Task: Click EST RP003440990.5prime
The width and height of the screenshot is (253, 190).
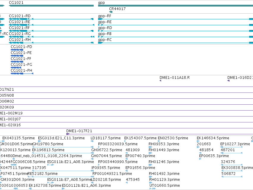Action: 118,162
